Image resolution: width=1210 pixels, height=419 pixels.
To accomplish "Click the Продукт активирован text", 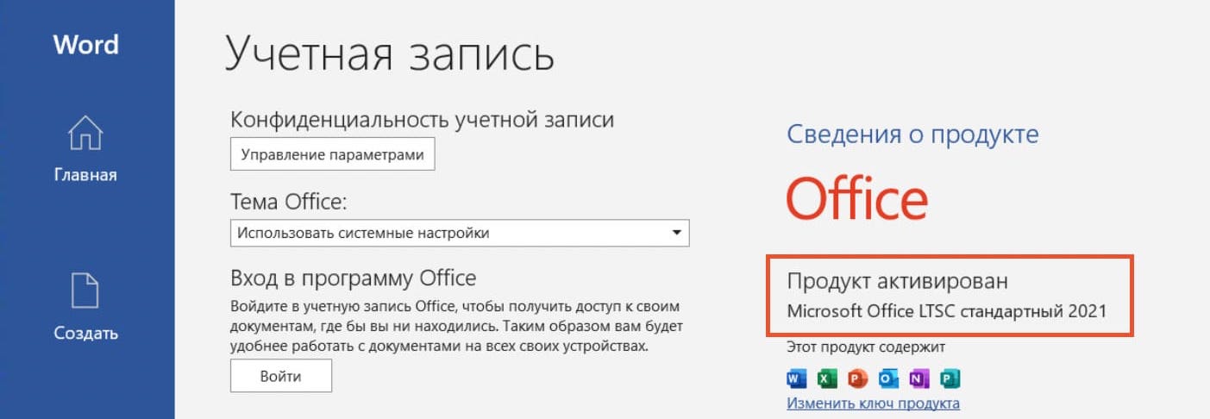I will 897,281.
